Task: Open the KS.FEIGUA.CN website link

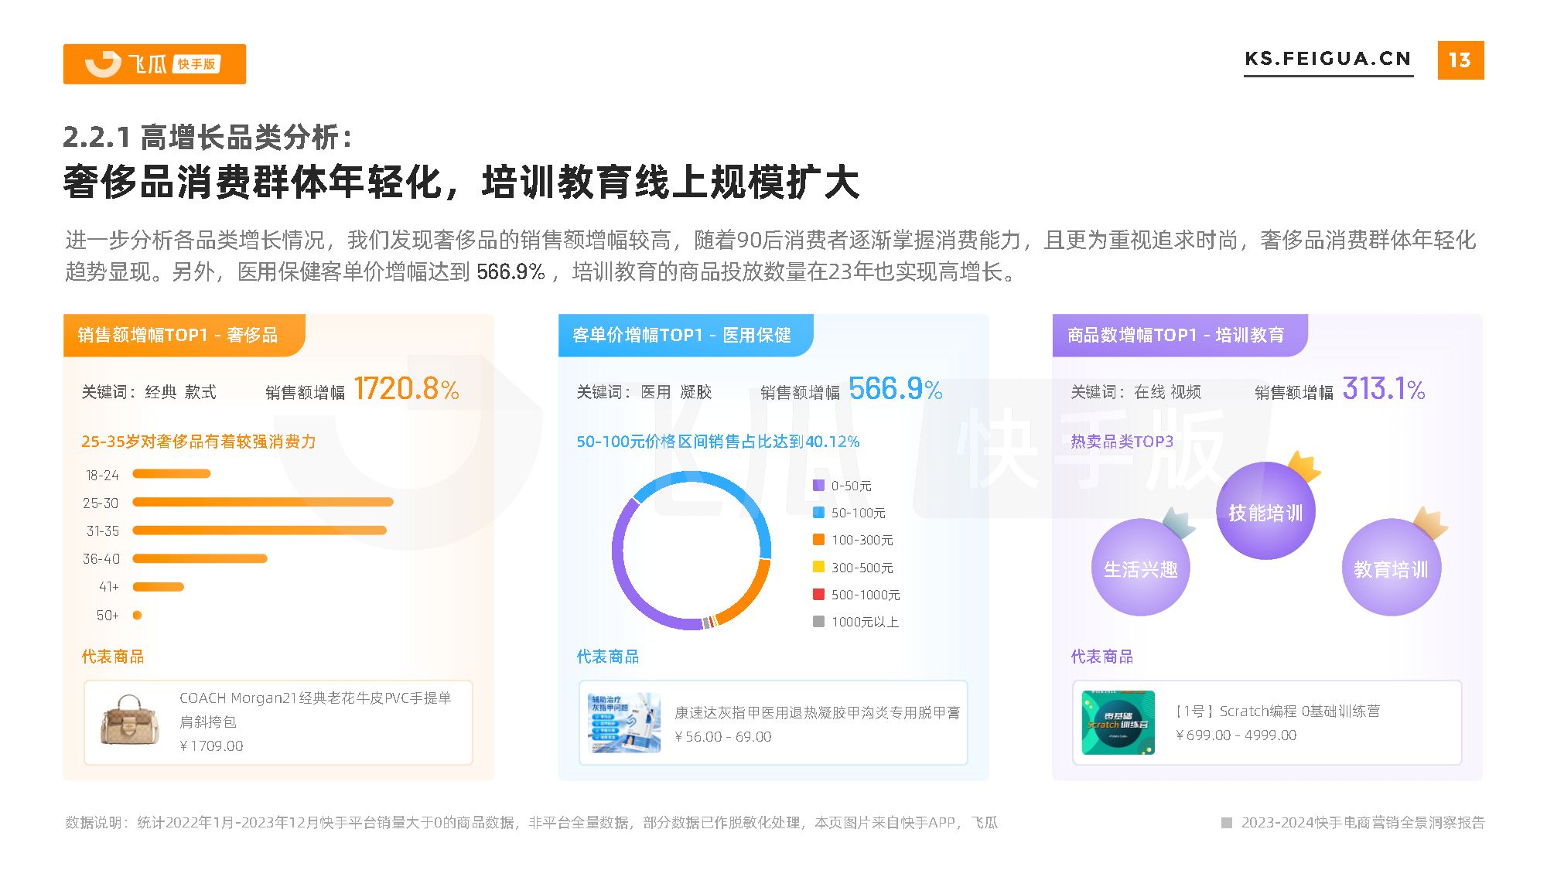Action: coord(1327,58)
